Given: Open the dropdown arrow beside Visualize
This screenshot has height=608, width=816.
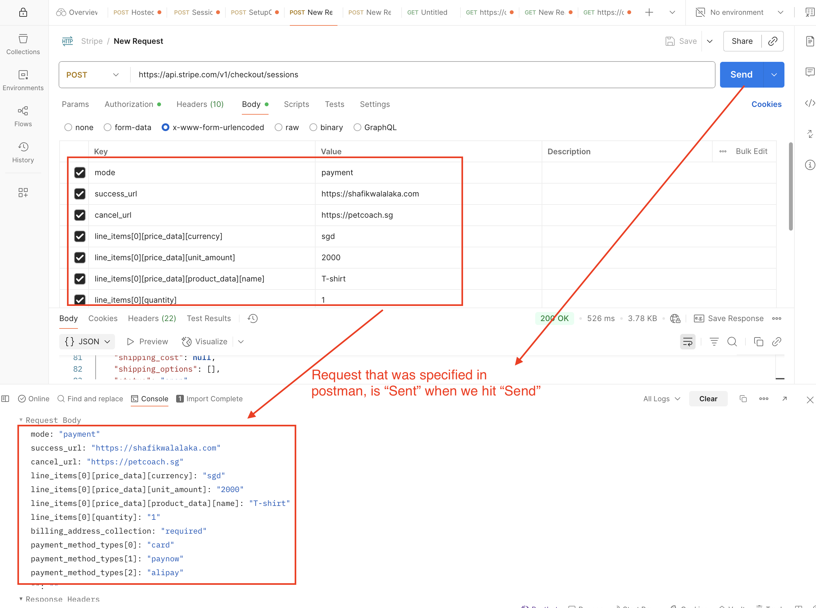Looking at the screenshot, I should [241, 342].
